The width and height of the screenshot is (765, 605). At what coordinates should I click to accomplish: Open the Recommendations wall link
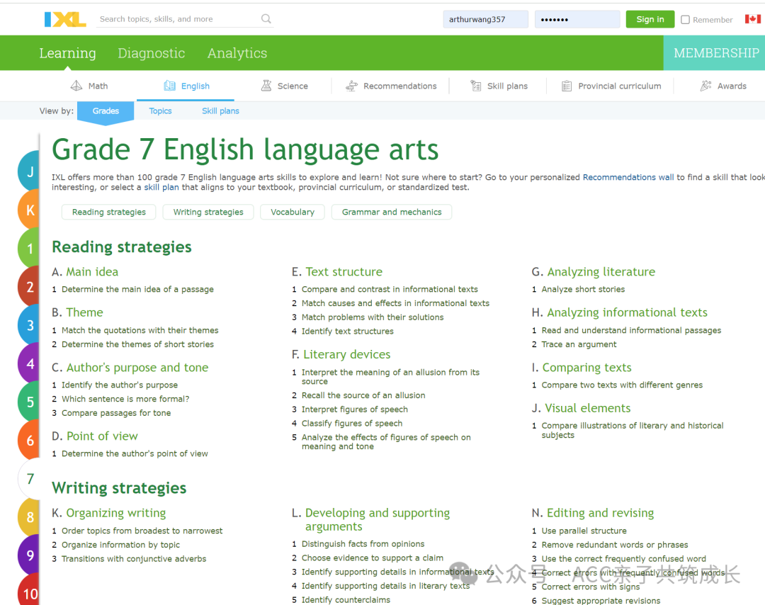pyautogui.click(x=628, y=177)
